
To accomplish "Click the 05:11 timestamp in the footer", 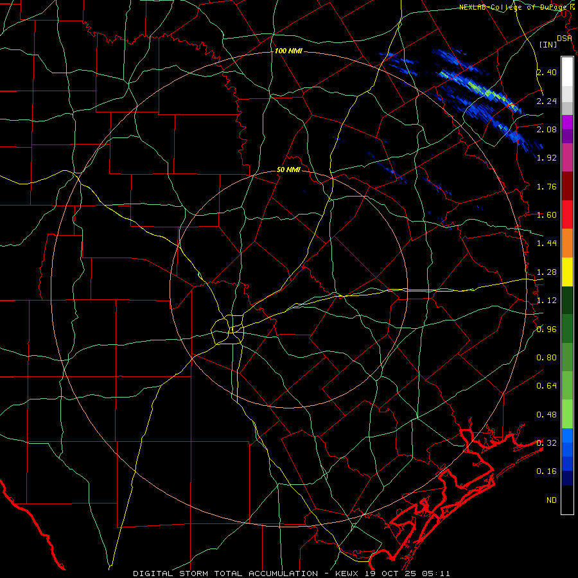I will pyautogui.click(x=437, y=574).
